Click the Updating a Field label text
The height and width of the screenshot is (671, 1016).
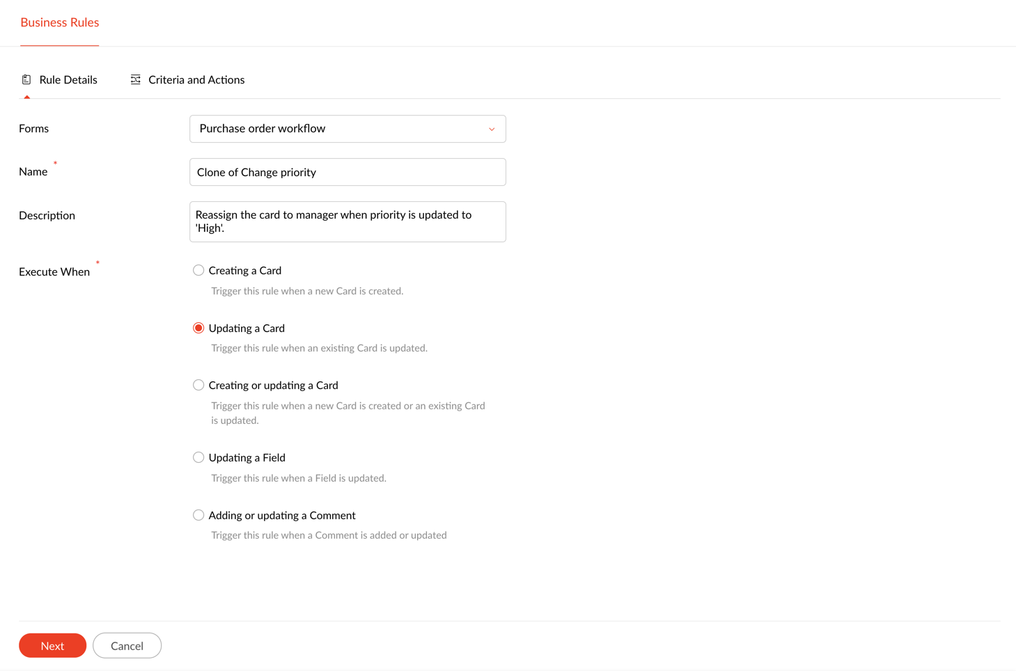(247, 458)
